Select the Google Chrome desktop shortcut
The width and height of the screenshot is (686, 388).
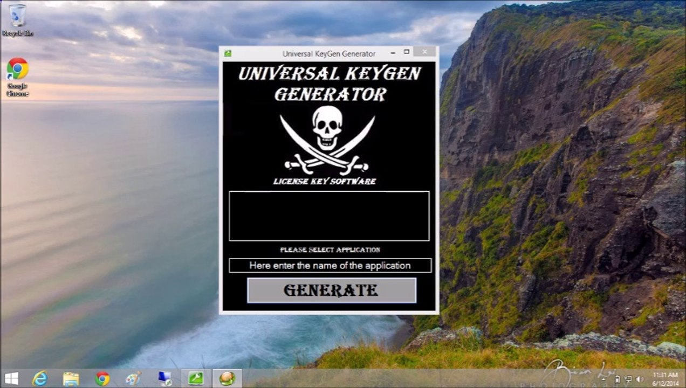click(x=17, y=77)
